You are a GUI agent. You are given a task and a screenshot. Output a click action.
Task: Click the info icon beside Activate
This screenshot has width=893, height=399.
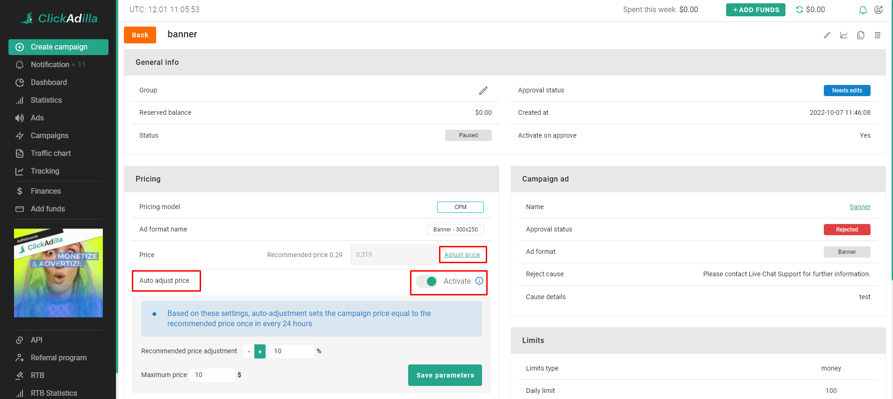479,281
